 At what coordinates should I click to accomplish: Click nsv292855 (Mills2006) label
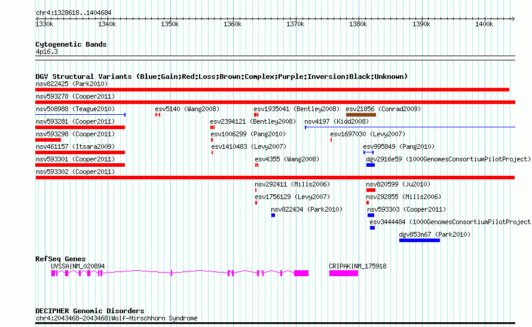pyautogui.click(x=403, y=197)
